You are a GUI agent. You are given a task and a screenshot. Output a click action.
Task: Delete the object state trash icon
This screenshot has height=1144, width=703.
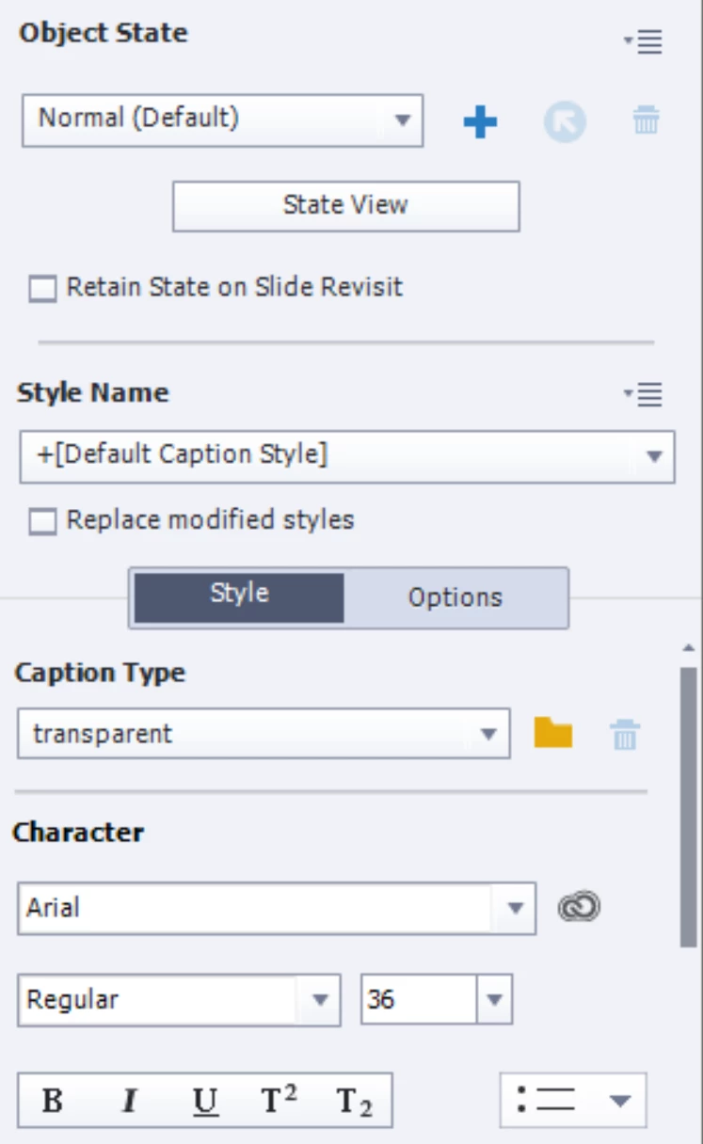tap(646, 120)
